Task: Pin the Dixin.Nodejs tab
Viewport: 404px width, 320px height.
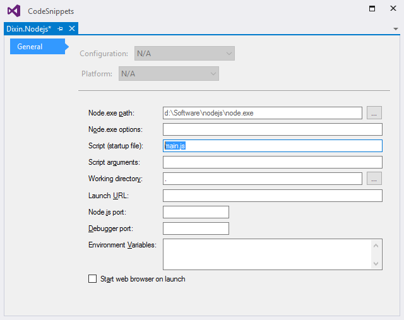Action: tap(61, 28)
